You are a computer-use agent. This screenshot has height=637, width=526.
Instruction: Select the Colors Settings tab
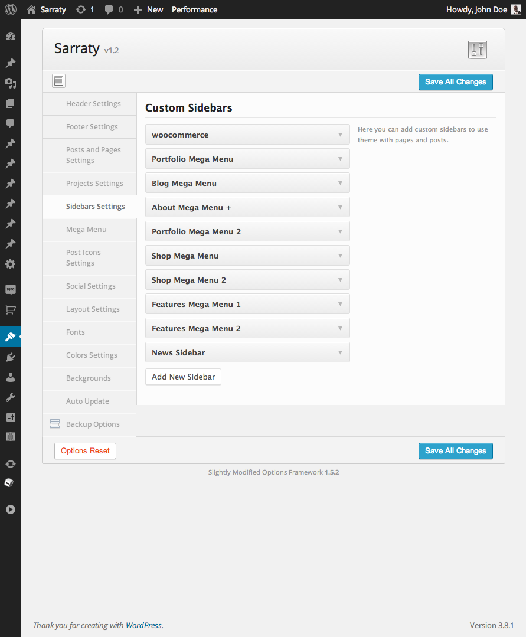tap(92, 355)
